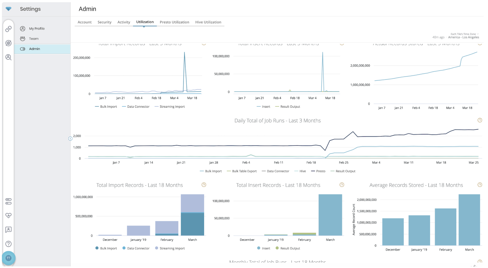Open the help question mark icon

coord(9,244)
